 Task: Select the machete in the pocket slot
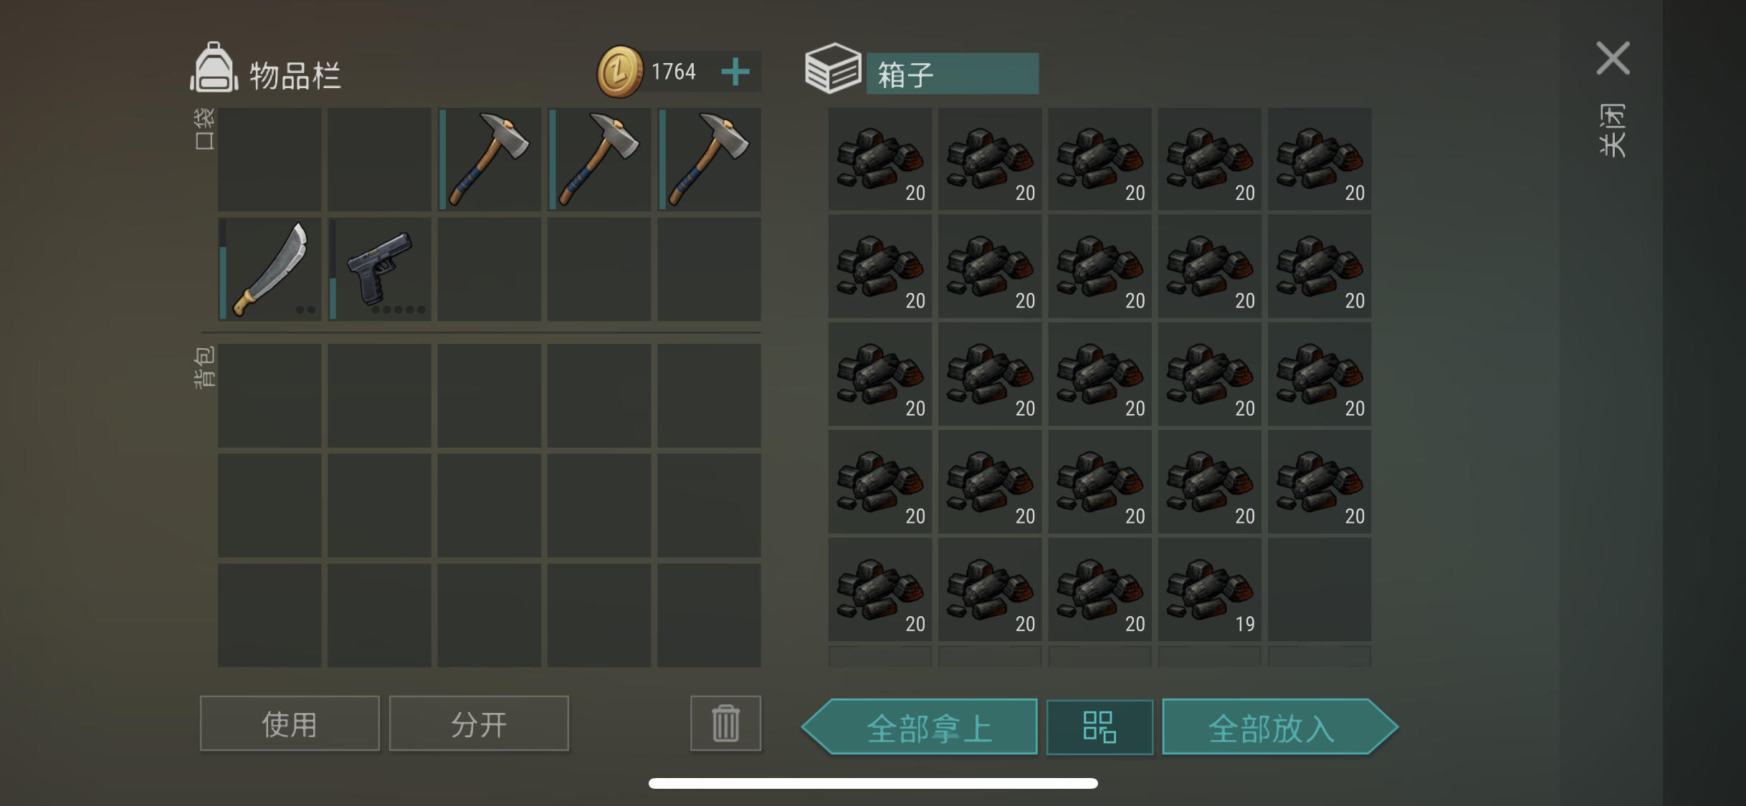click(269, 269)
